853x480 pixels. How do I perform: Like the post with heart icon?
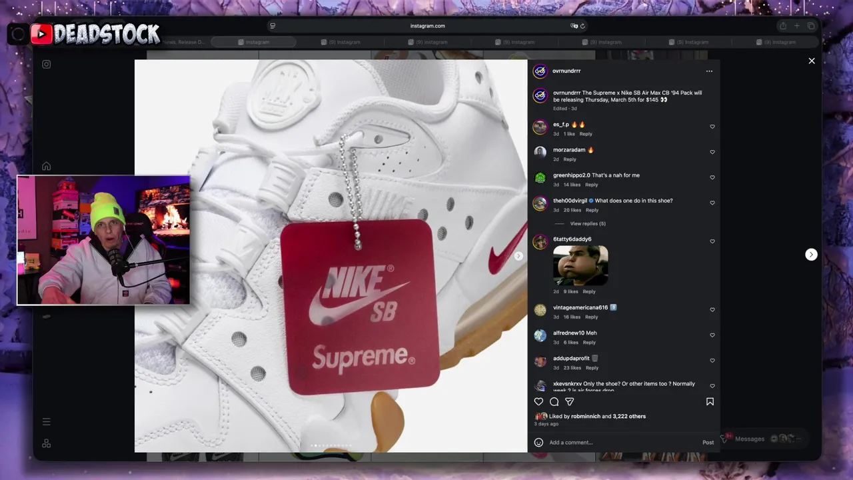click(538, 401)
